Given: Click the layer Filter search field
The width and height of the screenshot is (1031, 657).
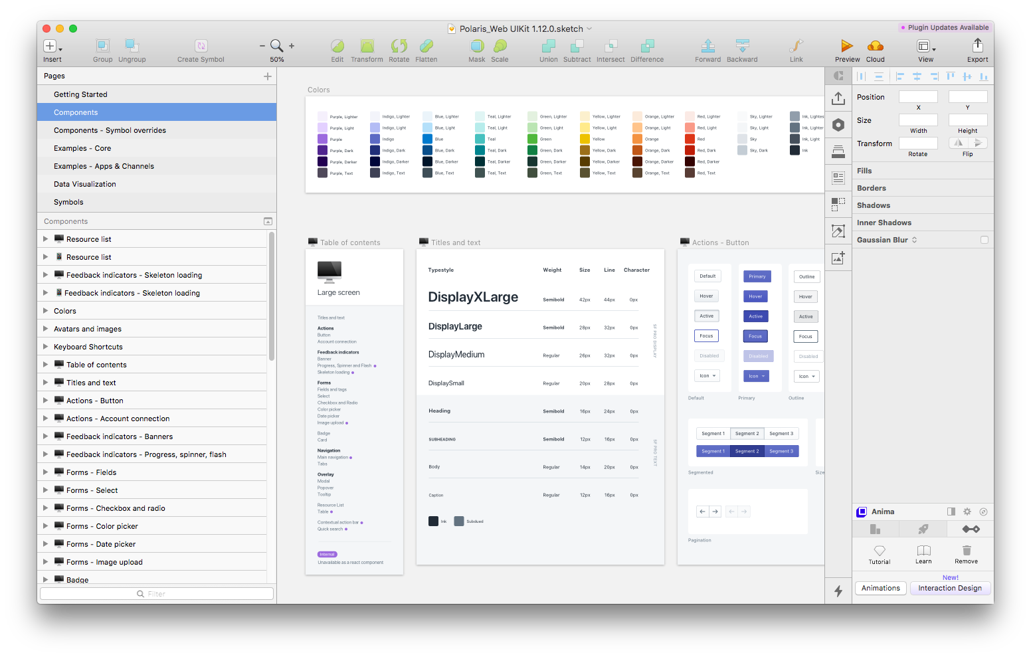Looking at the screenshot, I should (x=157, y=594).
